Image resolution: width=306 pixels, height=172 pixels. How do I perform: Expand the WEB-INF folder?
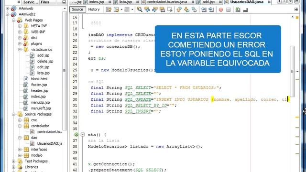(20, 32)
